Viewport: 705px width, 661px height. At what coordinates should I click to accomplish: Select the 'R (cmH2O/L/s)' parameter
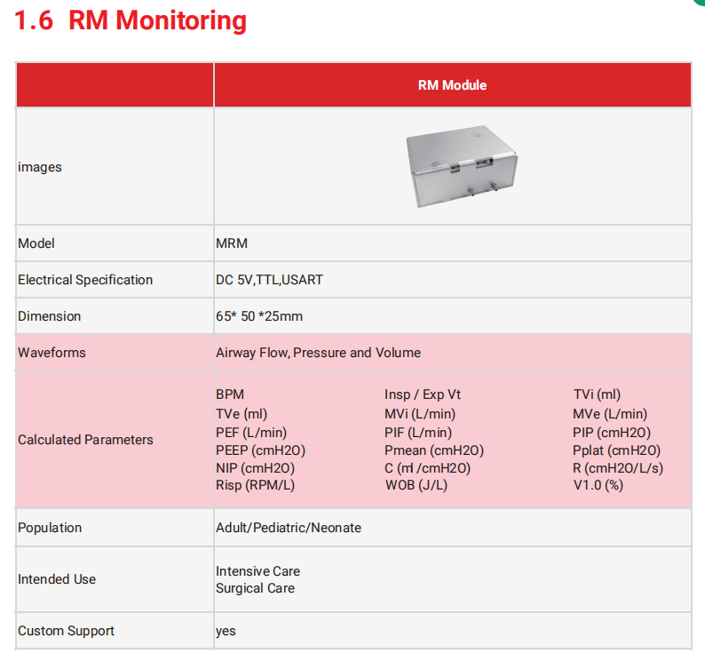click(x=618, y=467)
